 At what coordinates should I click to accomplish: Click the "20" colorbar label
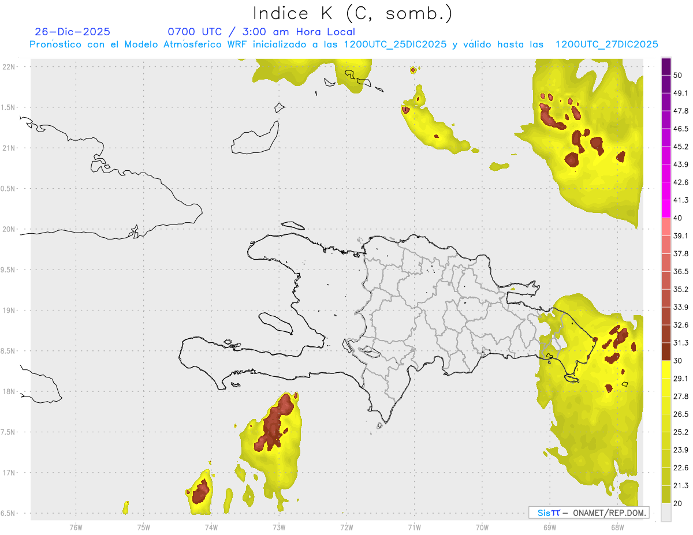(678, 503)
